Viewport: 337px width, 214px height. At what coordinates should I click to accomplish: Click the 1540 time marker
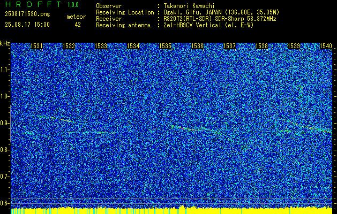[x=326, y=46]
